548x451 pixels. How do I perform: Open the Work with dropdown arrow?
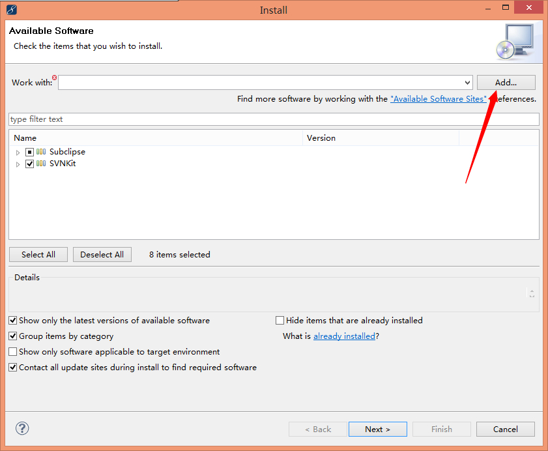tap(467, 83)
